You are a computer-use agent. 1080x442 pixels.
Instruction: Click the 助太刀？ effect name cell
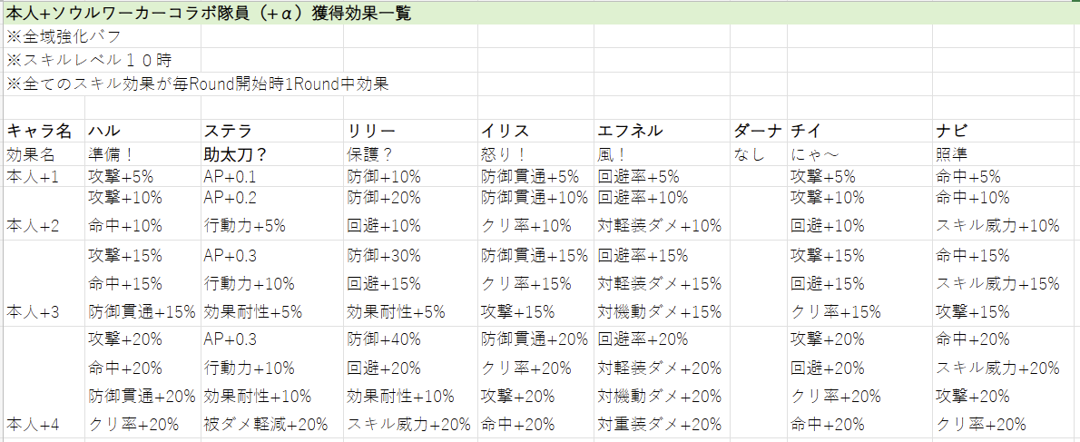[235, 154]
